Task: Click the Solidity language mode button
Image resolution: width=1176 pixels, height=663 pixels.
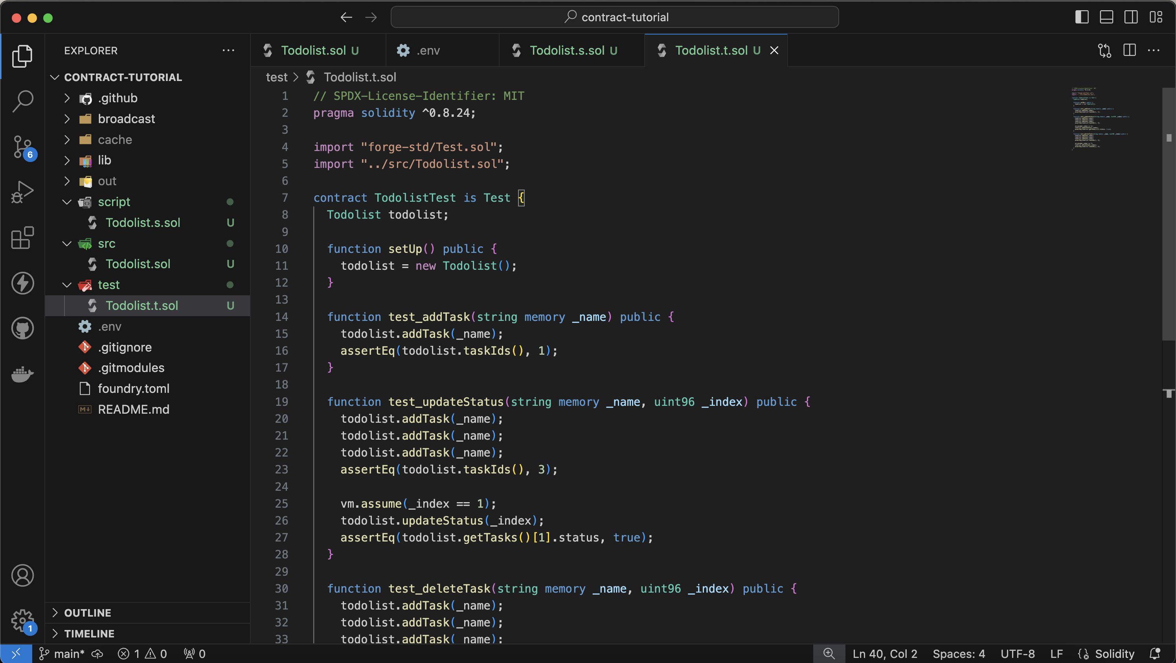Action: click(1114, 654)
